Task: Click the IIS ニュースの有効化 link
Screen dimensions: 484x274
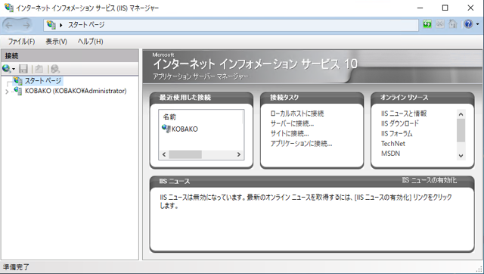Action: [x=430, y=180]
